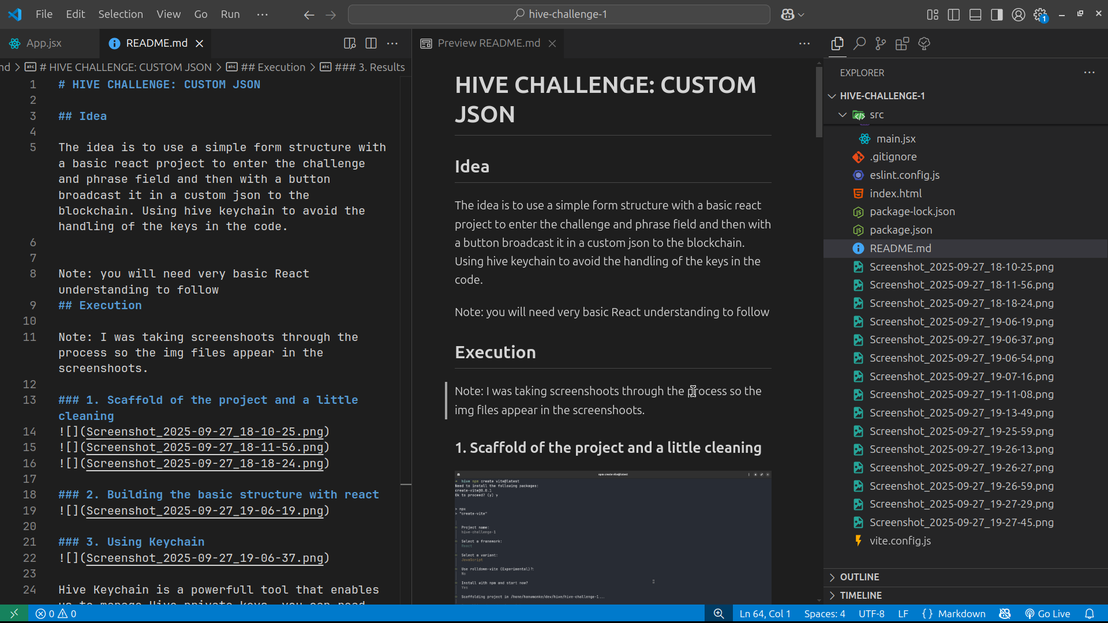Click the Explorer files icon
1108x623 pixels.
(x=837, y=43)
